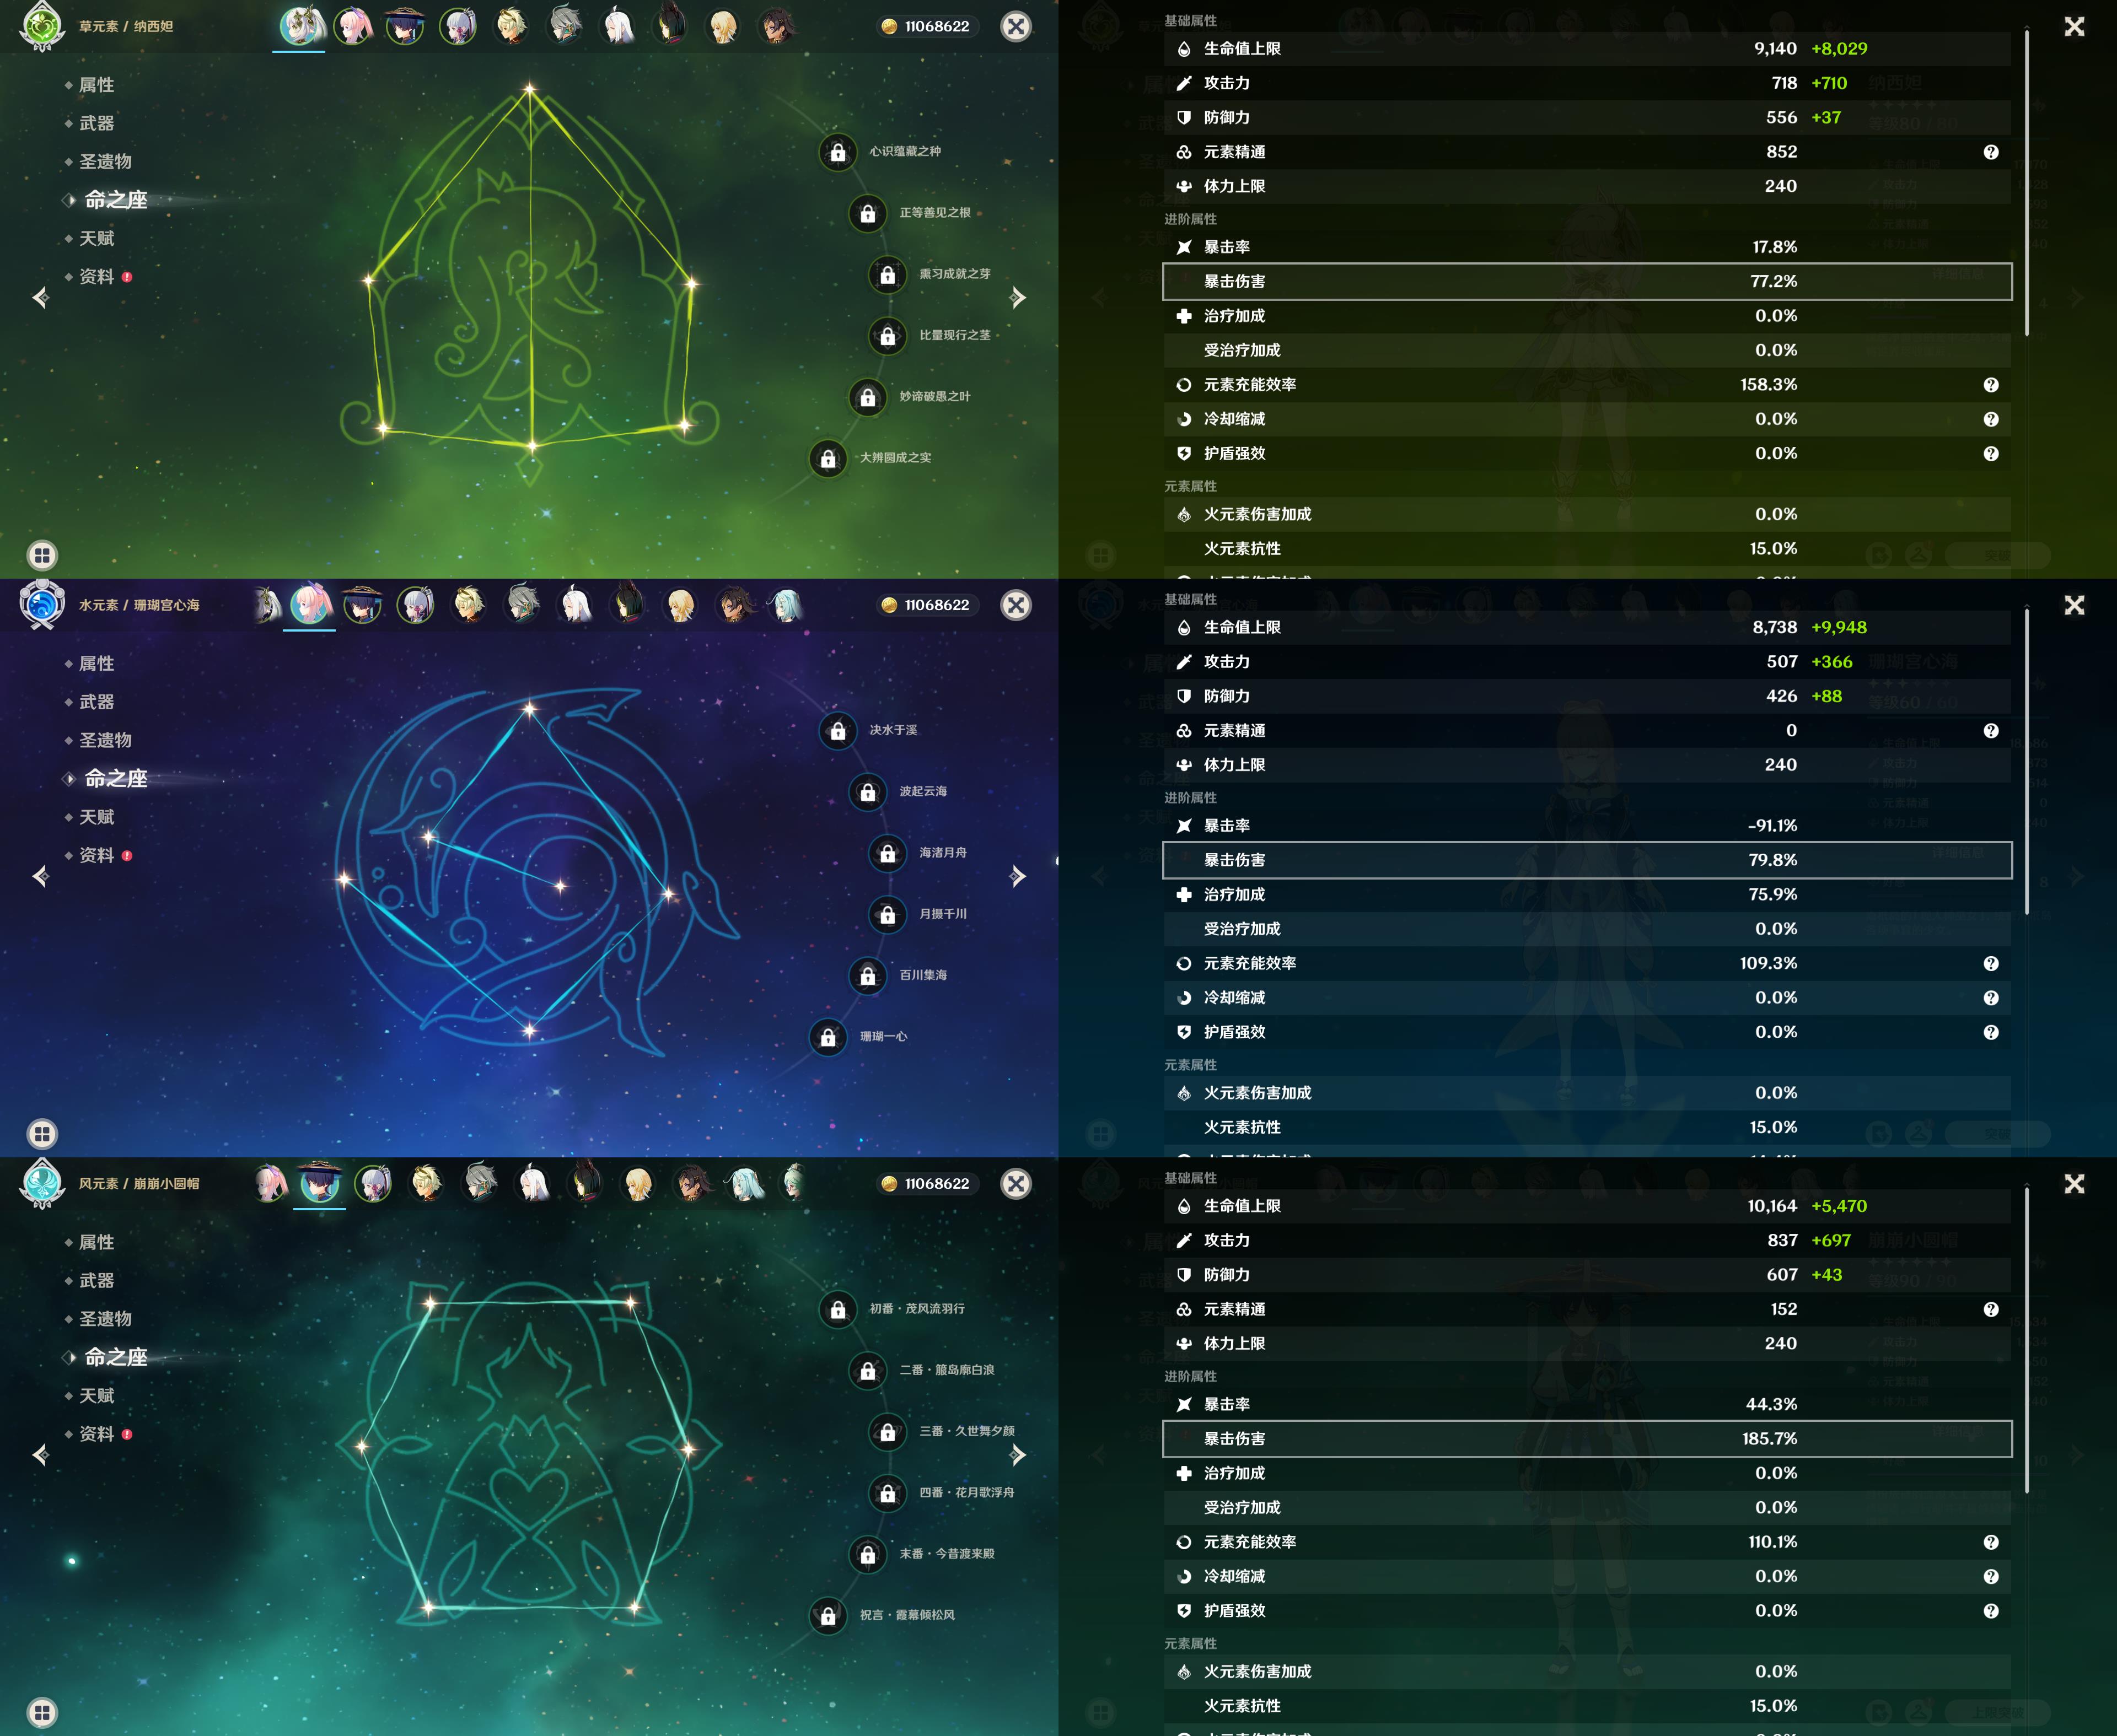
Task: Click lock icon beside 三番·久世舞夕颜
Action: click(888, 1432)
